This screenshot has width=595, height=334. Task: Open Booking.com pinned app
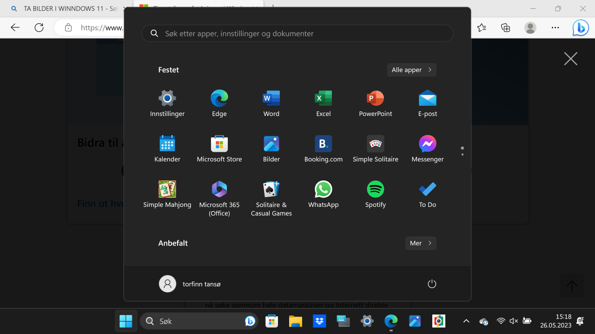[x=324, y=149]
